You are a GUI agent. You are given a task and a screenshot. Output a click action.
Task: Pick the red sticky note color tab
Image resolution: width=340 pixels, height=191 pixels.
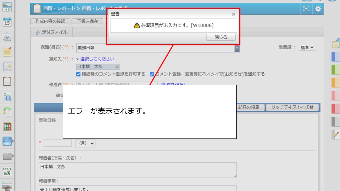(x=336, y=109)
